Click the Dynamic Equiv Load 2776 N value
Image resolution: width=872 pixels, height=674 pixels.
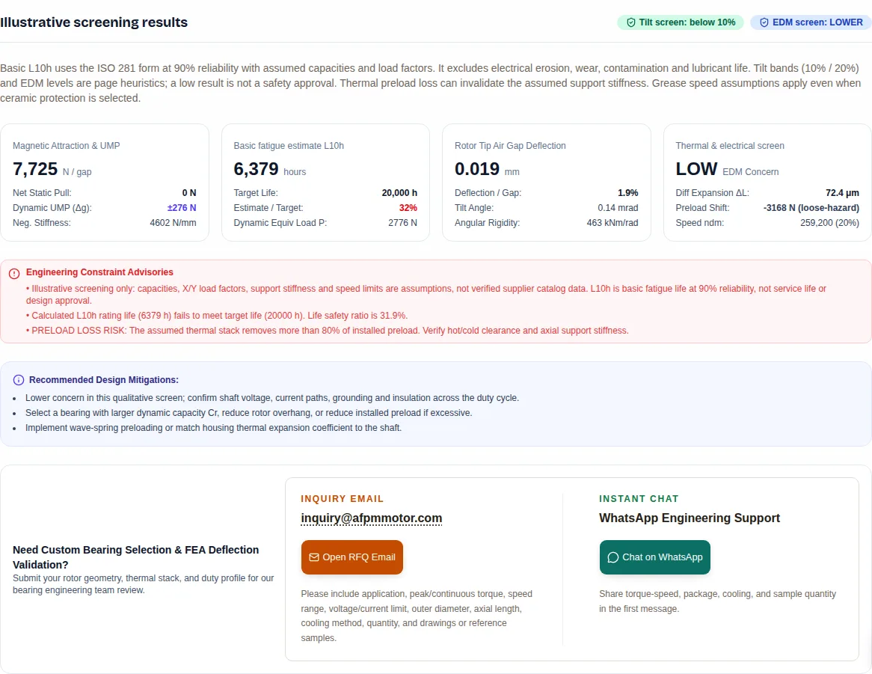[402, 223]
